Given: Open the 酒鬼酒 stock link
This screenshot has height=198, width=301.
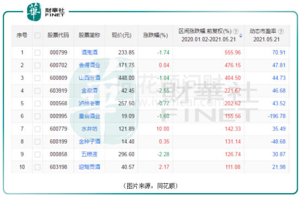Looking at the screenshot, I should point(89,52).
